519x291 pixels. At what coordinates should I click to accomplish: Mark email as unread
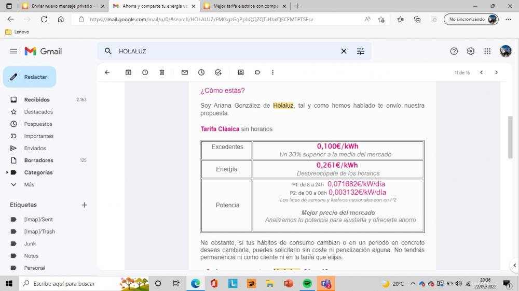(185, 72)
